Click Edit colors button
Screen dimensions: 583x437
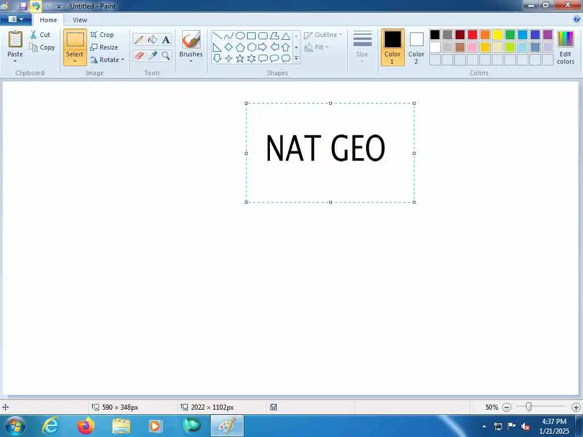click(565, 48)
